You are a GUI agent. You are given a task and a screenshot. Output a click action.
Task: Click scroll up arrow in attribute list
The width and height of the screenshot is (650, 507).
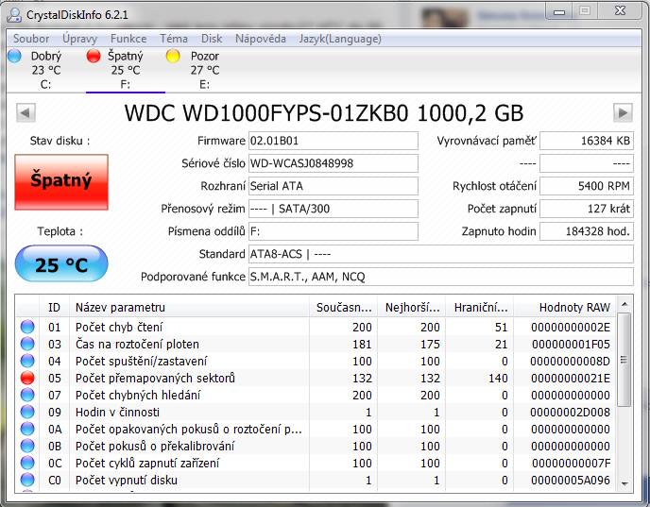624,305
